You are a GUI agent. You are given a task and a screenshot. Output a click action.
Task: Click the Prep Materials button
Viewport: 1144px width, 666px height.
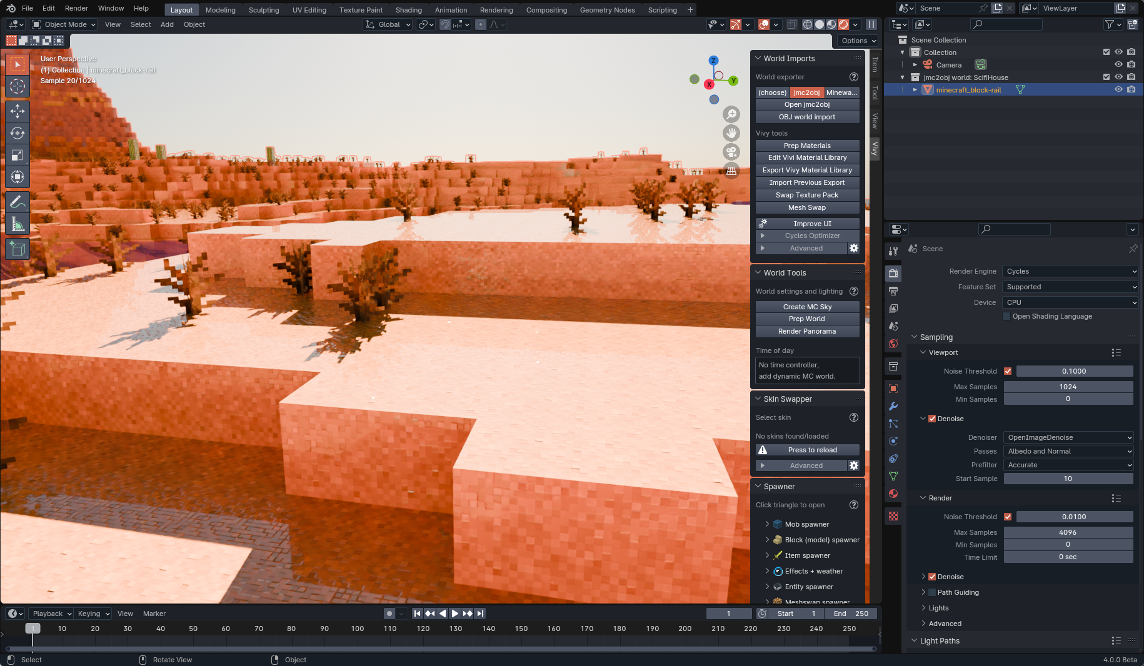coord(807,145)
